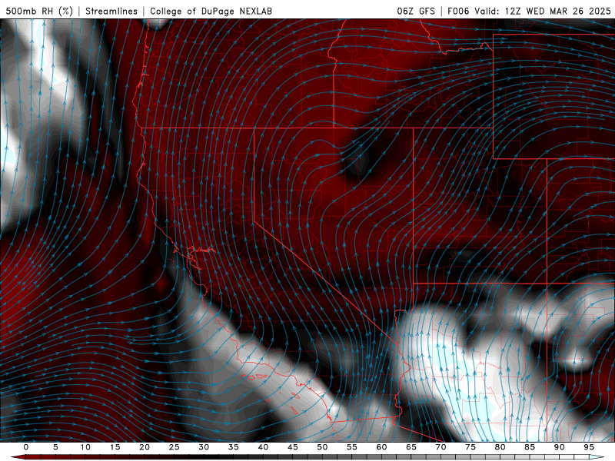The height and width of the screenshot is (461, 615).
Task: Click the '85' value on color scale
Action: point(530,447)
